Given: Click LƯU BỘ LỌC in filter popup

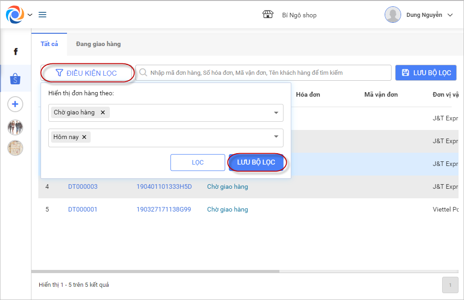Looking at the screenshot, I should 256,162.
